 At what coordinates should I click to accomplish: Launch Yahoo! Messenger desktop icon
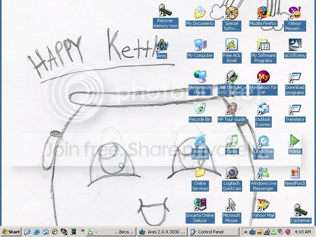click(x=294, y=13)
